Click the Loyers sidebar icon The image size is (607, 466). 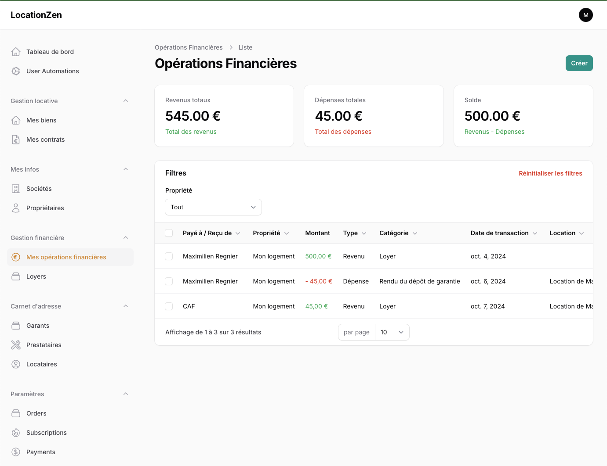(16, 276)
